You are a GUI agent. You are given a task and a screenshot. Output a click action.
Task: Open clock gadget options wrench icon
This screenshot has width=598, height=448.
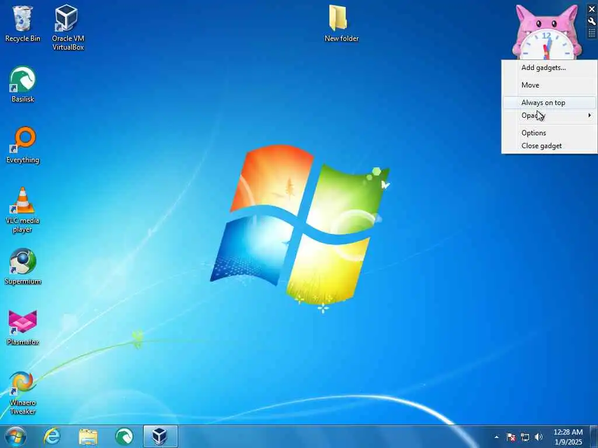(x=592, y=22)
